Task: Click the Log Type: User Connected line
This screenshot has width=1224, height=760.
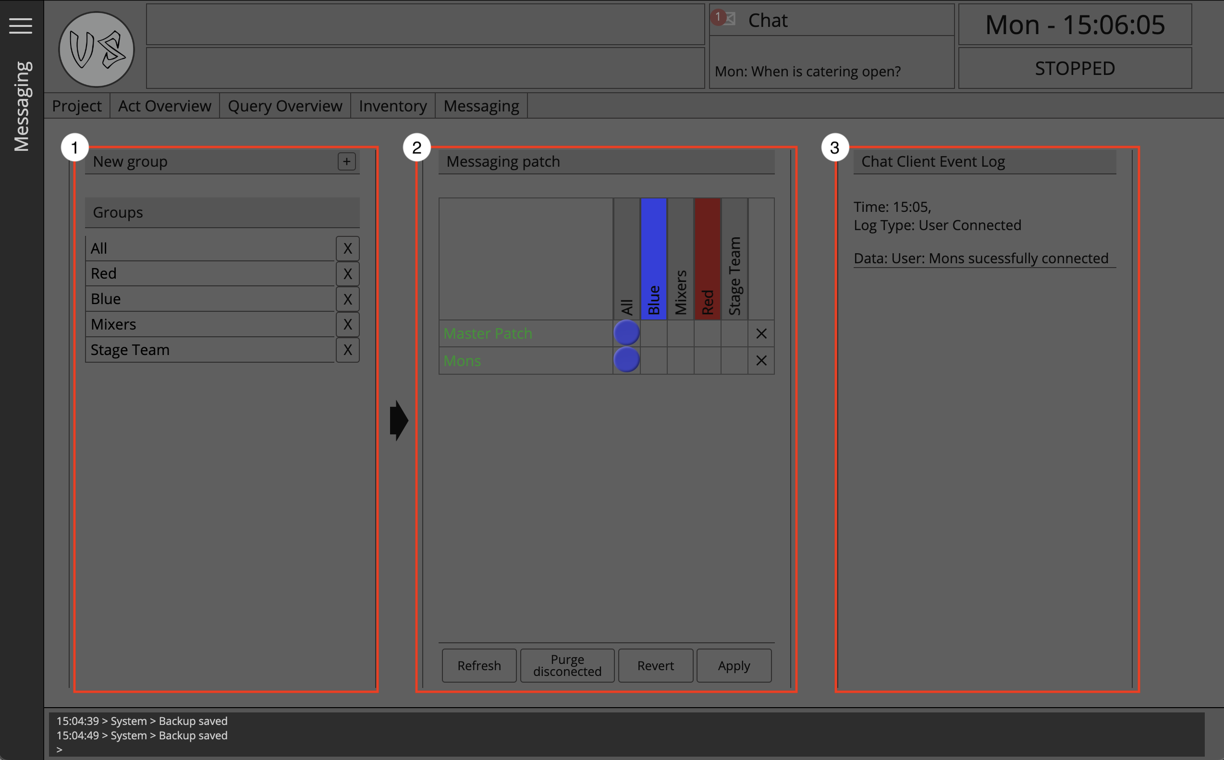Action: pos(938,225)
